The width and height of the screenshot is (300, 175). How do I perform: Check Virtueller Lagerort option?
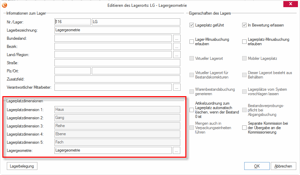191,58
